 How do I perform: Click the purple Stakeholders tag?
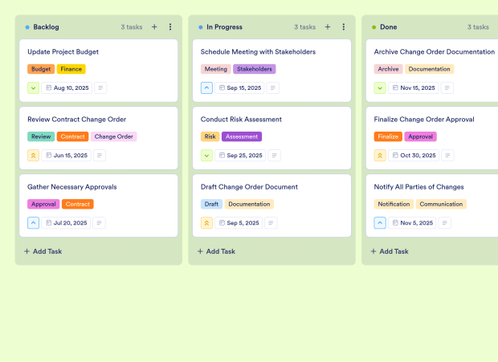coord(255,69)
